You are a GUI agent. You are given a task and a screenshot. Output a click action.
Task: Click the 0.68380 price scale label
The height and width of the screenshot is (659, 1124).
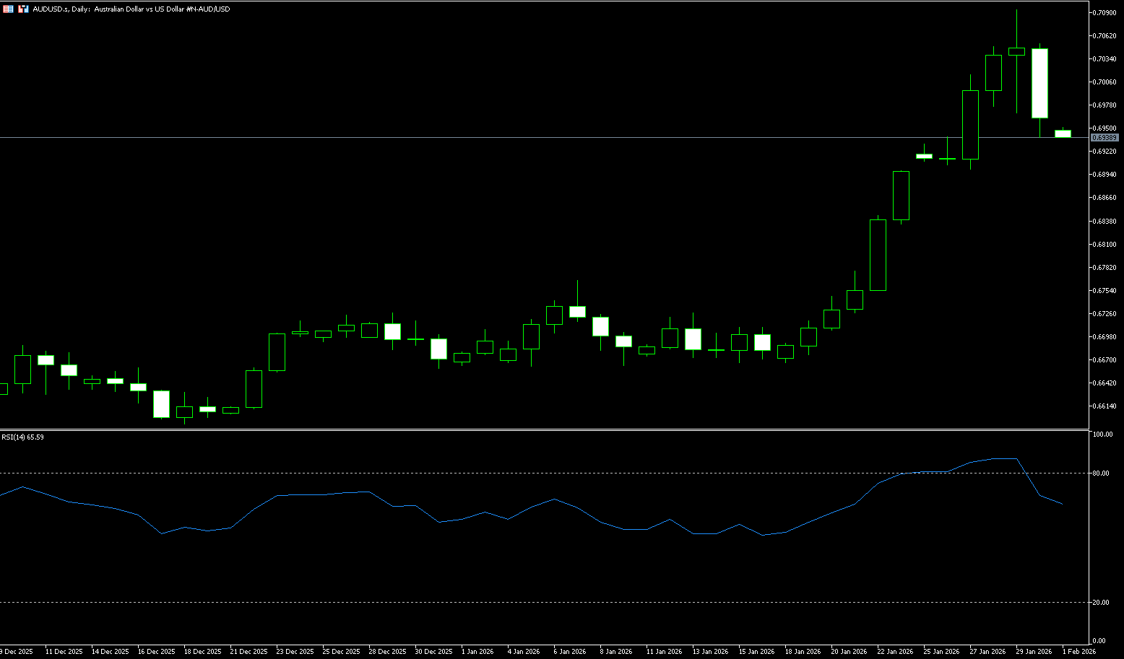(x=1104, y=222)
